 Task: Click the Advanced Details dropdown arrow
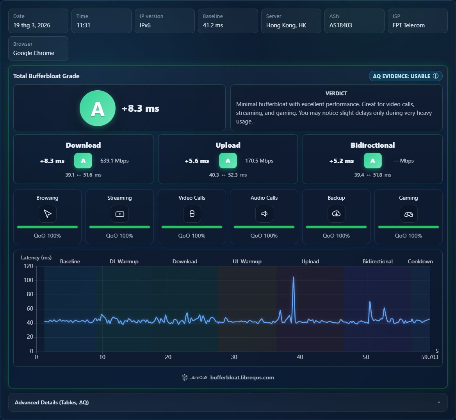click(438, 402)
